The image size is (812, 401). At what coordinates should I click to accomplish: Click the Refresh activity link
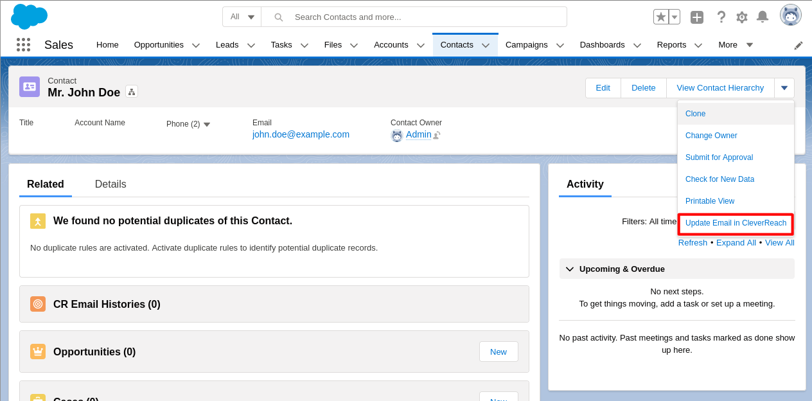click(x=693, y=243)
